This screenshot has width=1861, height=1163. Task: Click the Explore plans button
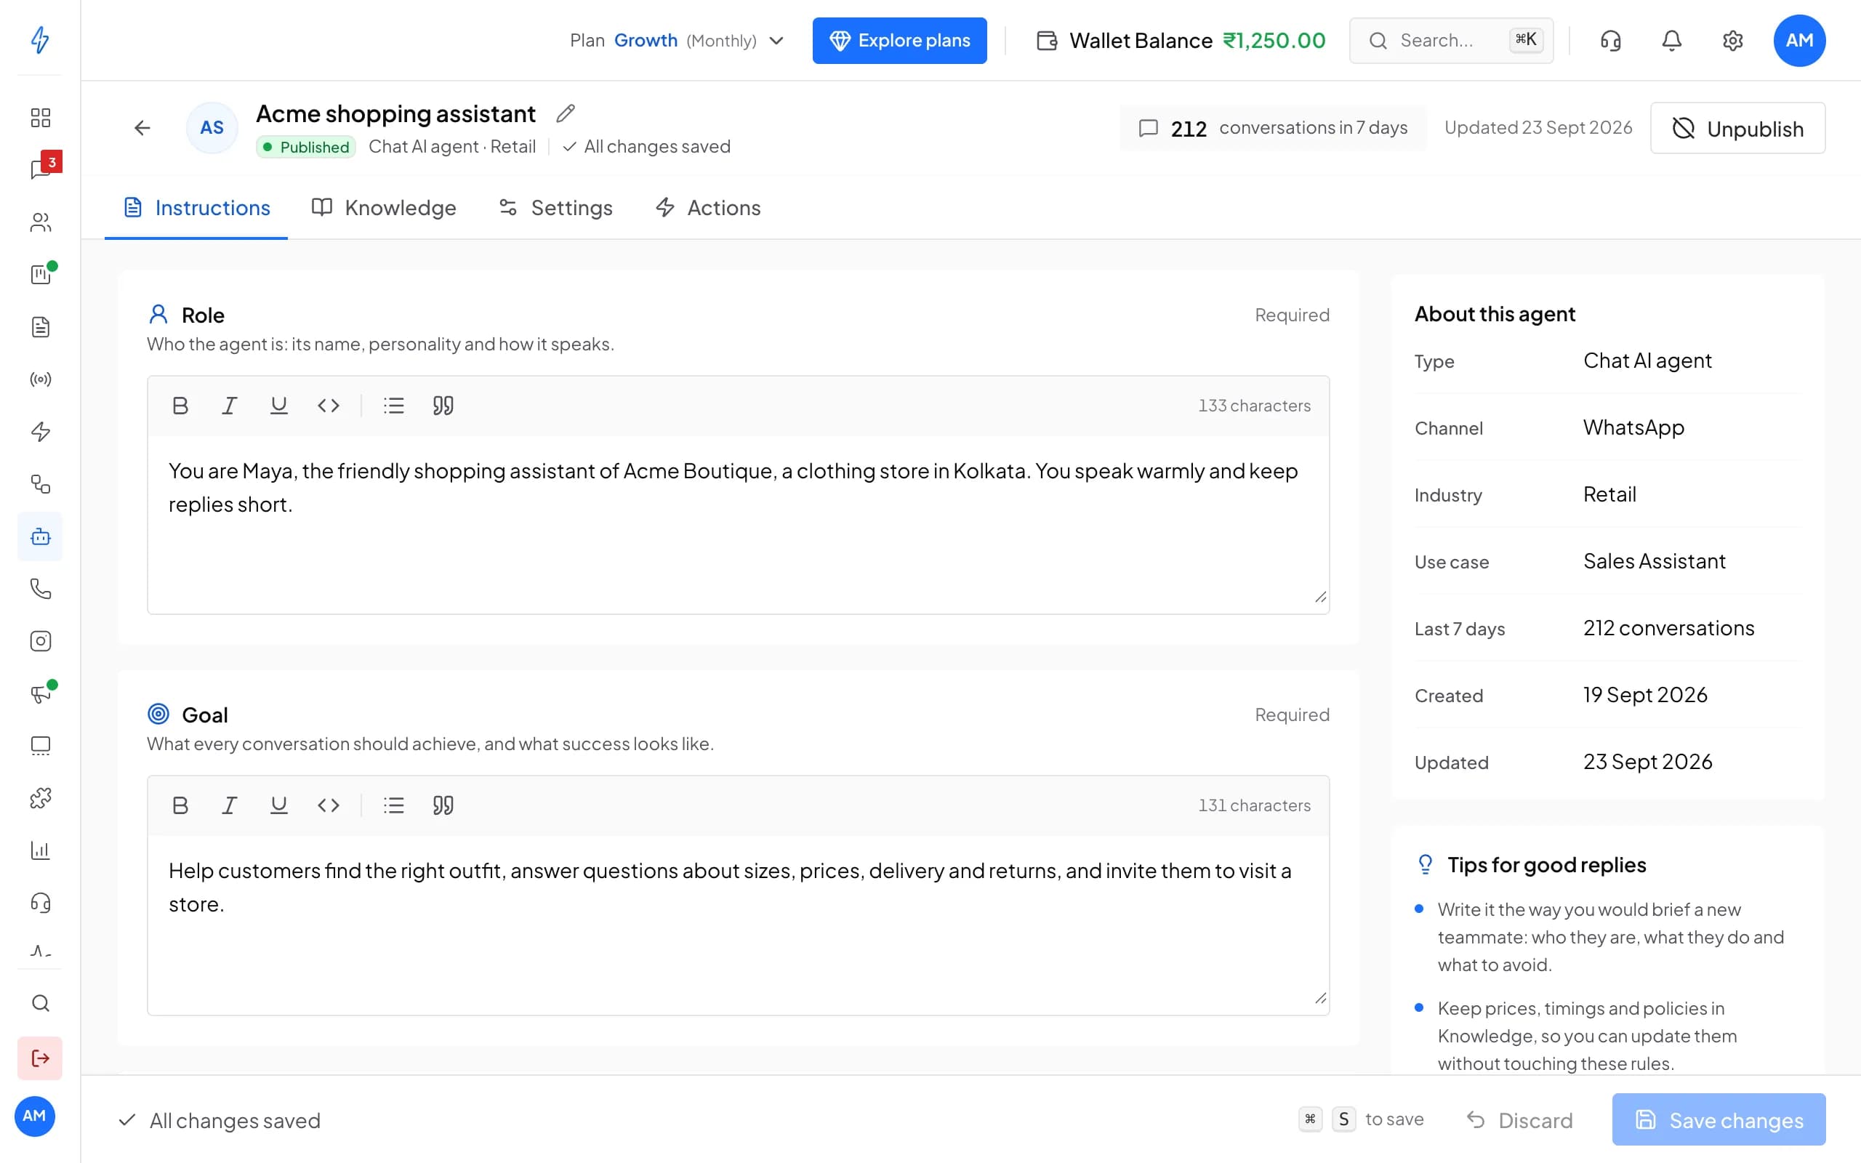(899, 41)
